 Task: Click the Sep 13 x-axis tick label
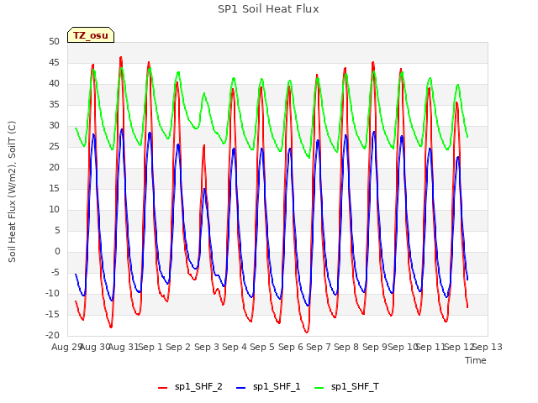(x=488, y=347)
